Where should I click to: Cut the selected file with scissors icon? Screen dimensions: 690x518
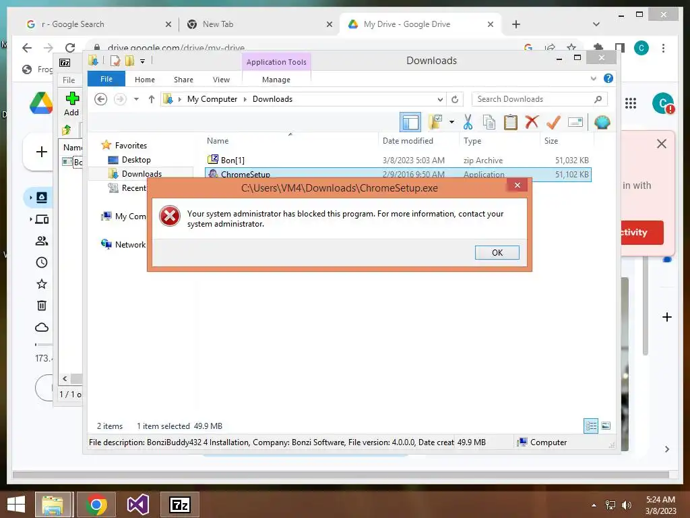468,122
